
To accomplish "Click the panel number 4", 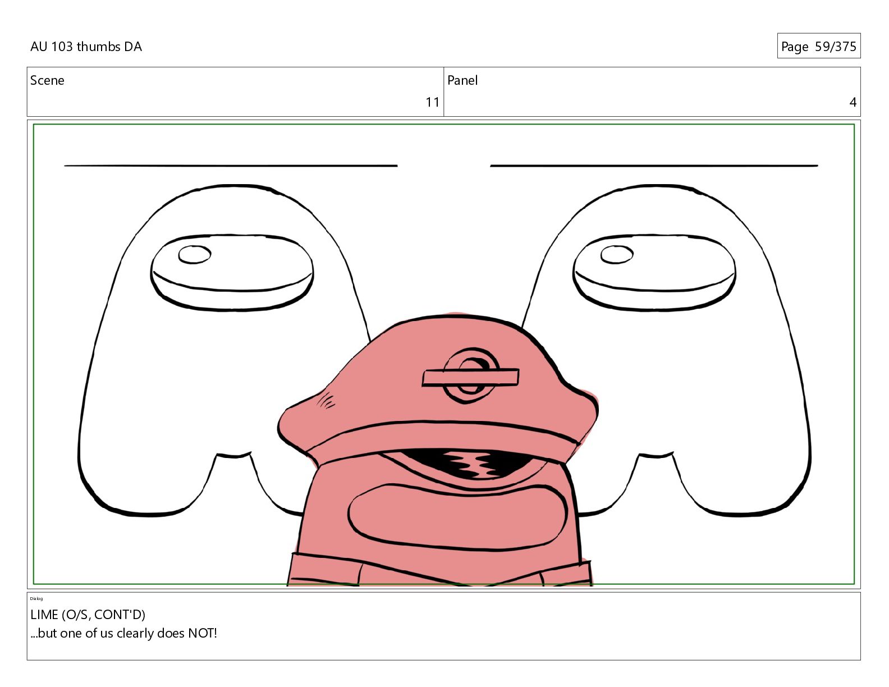I will tap(853, 102).
